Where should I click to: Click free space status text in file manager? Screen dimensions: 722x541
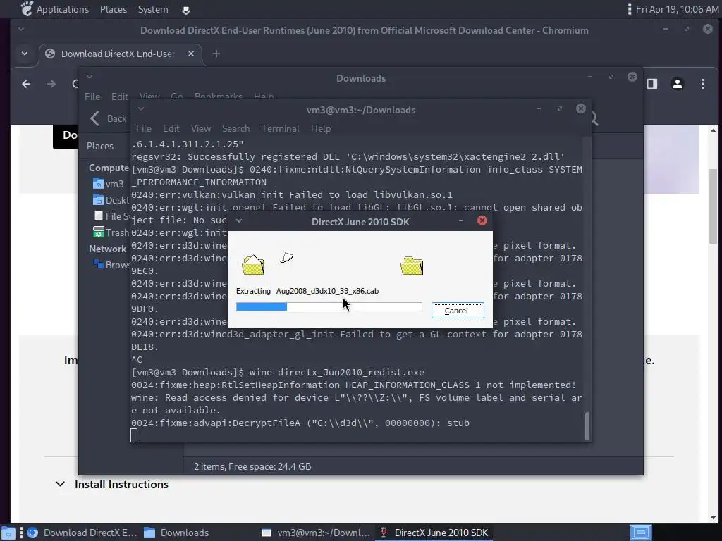click(x=252, y=466)
